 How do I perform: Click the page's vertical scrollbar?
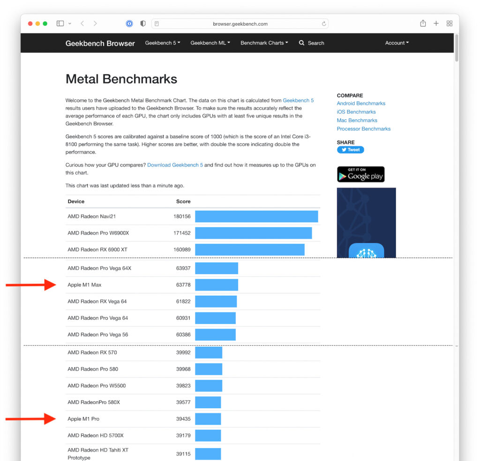point(457,48)
